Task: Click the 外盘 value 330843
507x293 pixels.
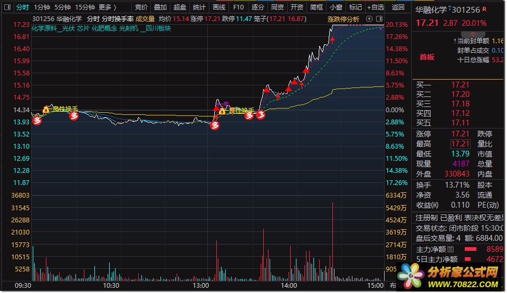Action: point(456,174)
